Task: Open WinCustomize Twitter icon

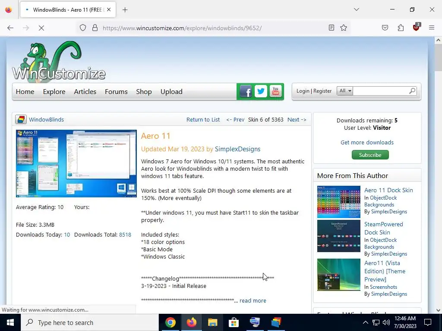Action: tap(261, 91)
